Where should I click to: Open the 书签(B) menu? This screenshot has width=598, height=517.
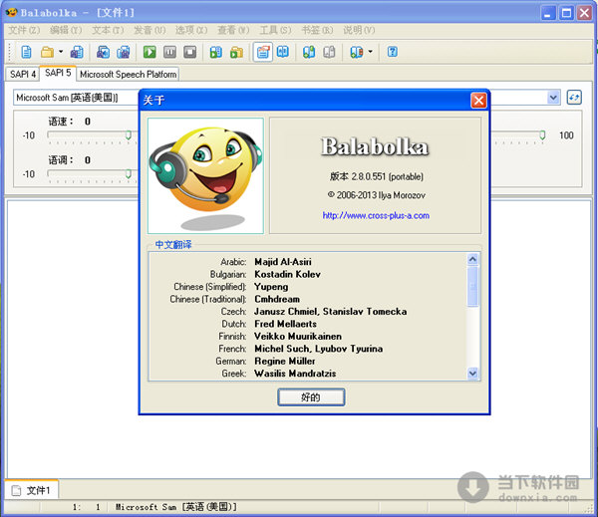tap(317, 30)
